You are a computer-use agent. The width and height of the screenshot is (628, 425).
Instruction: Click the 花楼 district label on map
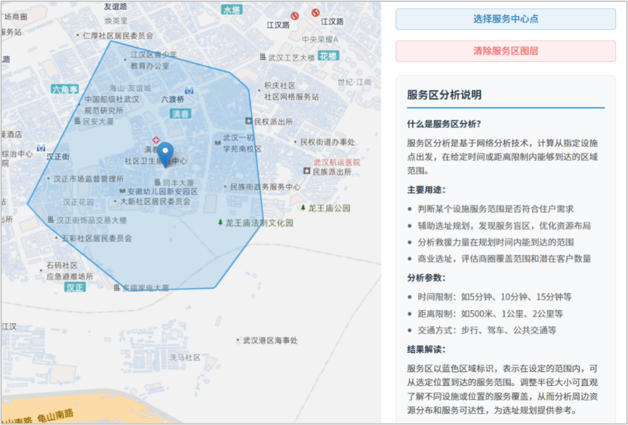click(x=328, y=56)
